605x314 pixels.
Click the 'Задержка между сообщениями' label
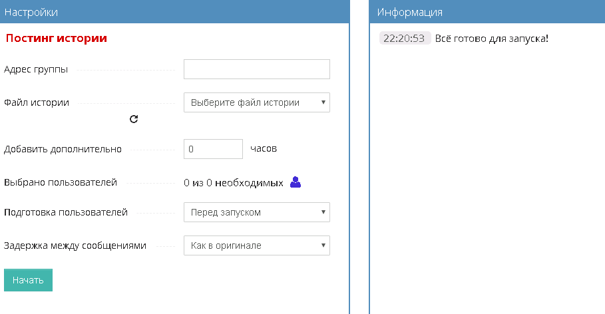point(75,245)
